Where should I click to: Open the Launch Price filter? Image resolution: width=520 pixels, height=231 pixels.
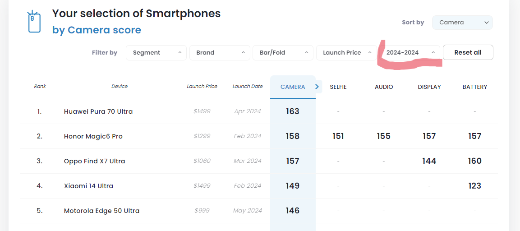pos(346,53)
